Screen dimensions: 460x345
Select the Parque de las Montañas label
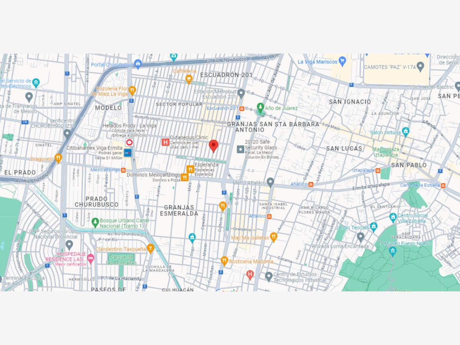point(122,260)
